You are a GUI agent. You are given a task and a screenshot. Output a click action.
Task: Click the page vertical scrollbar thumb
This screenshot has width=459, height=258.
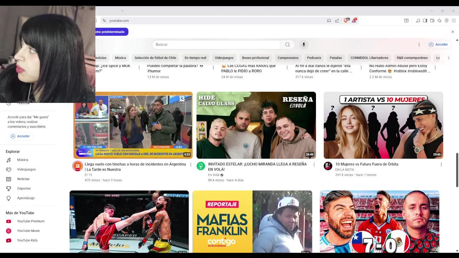[457, 170]
